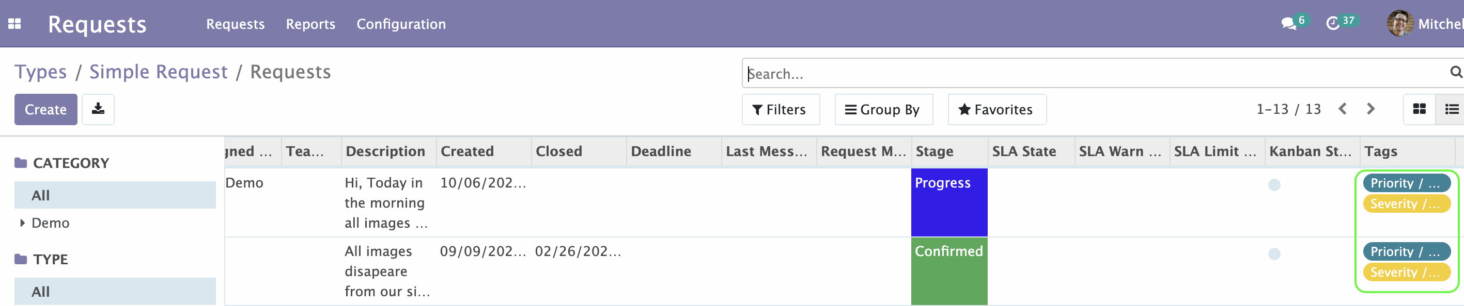Open the Filters dropdown
Viewport: 1464px width, 306px height.
pyautogui.click(x=781, y=109)
